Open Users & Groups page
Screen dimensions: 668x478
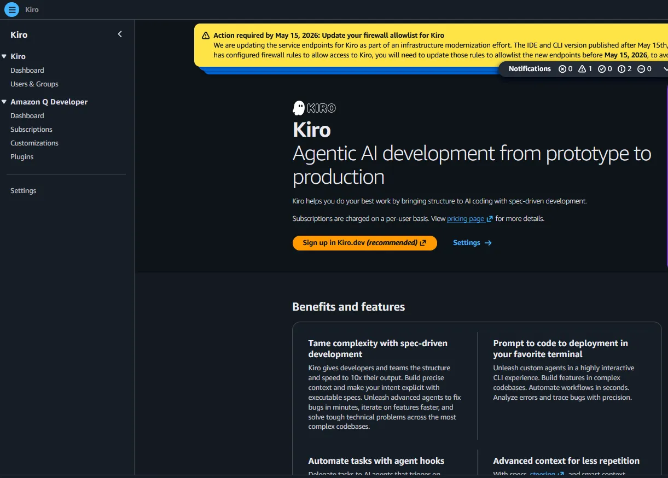34,84
